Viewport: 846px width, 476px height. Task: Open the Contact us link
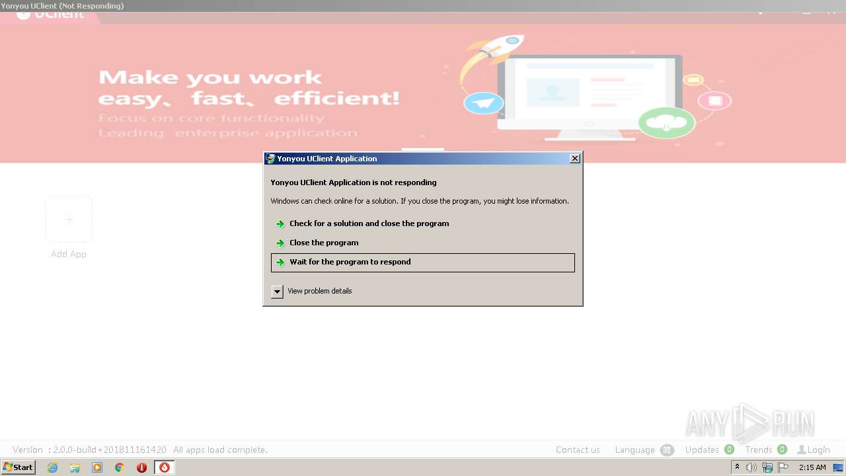(578, 450)
